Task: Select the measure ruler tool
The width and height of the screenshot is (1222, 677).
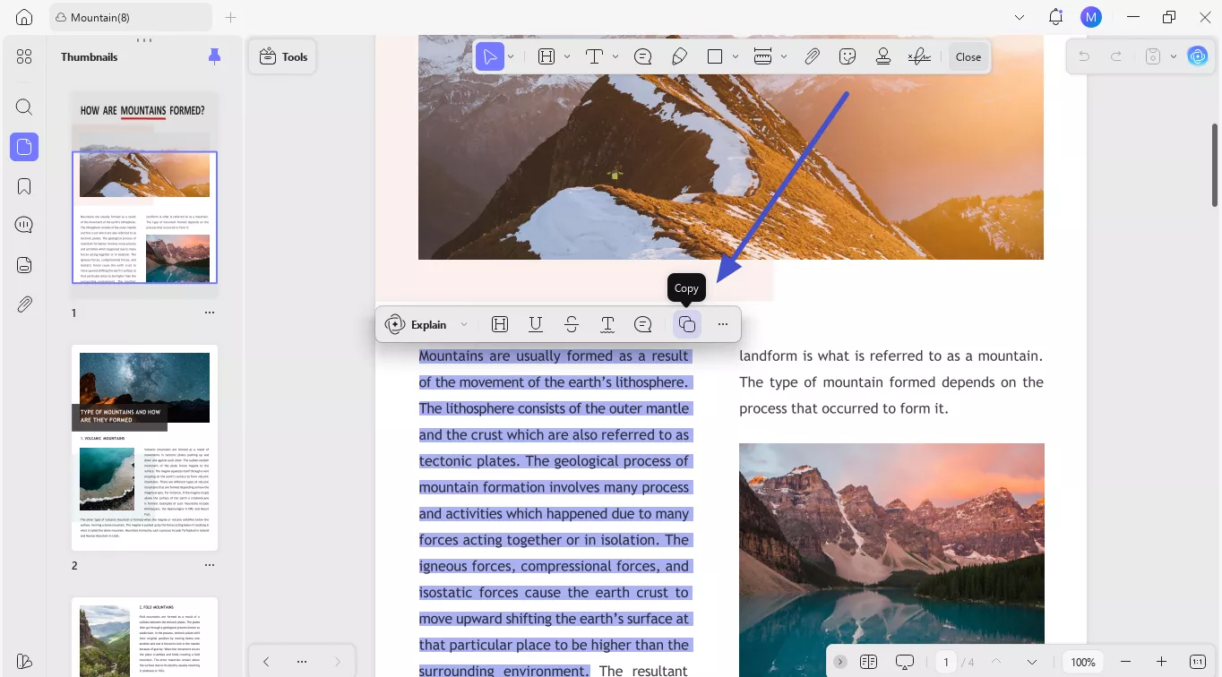Action: (763, 56)
